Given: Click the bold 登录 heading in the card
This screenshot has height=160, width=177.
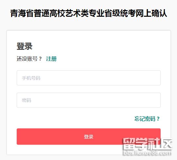Looking at the screenshot, I should (x=25, y=46).
